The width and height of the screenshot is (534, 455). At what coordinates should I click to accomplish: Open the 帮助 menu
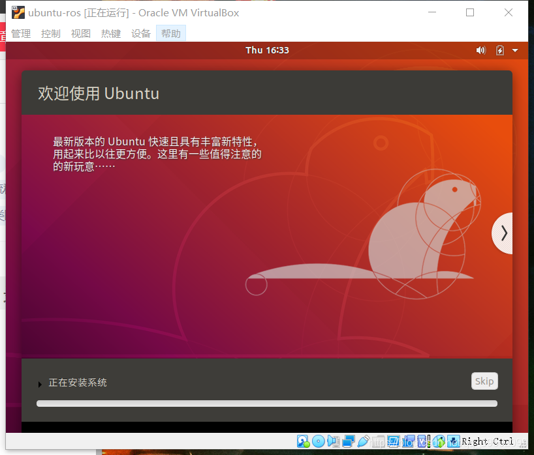(171, 33)
